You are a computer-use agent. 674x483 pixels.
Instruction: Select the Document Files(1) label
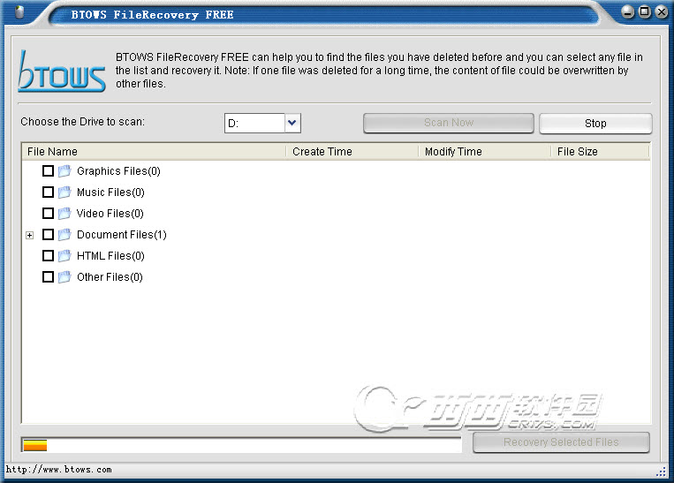point(122,235)
